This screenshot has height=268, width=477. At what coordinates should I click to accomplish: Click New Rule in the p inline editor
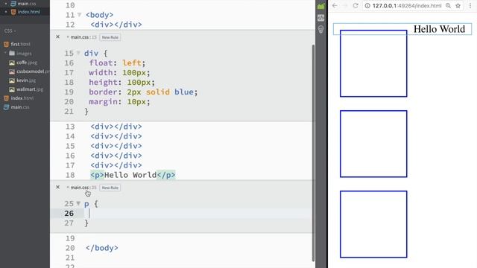[110, 188]
